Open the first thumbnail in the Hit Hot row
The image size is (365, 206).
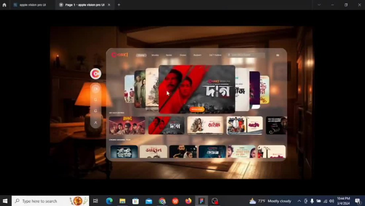pos(127,125)
